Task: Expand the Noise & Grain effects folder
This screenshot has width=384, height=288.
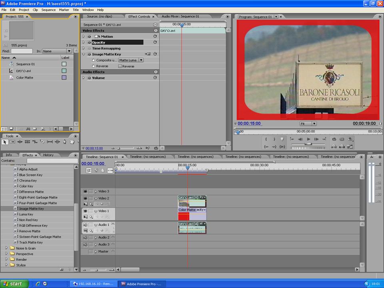Action: pyautogui.click(x=6, y=248)
